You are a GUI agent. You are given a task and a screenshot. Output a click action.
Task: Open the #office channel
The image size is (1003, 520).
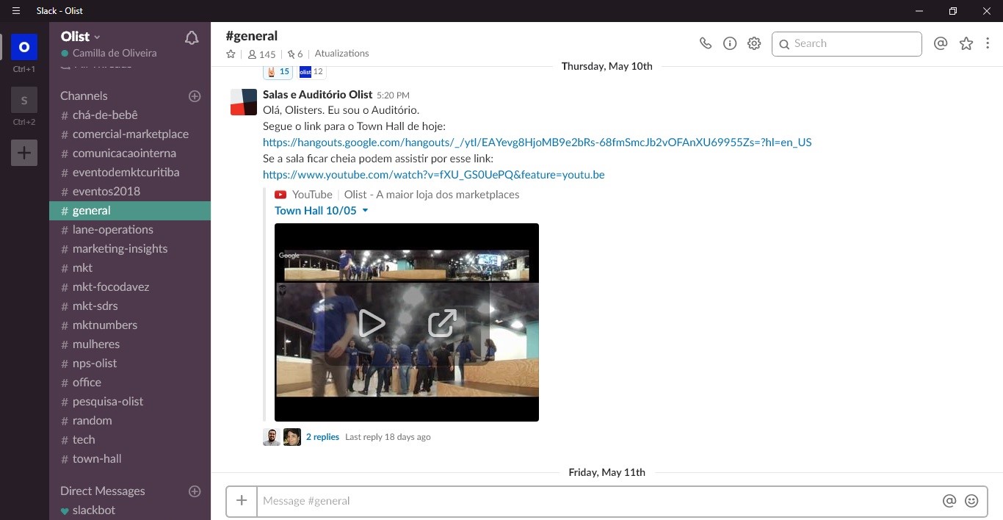click(x=130, y=383)
